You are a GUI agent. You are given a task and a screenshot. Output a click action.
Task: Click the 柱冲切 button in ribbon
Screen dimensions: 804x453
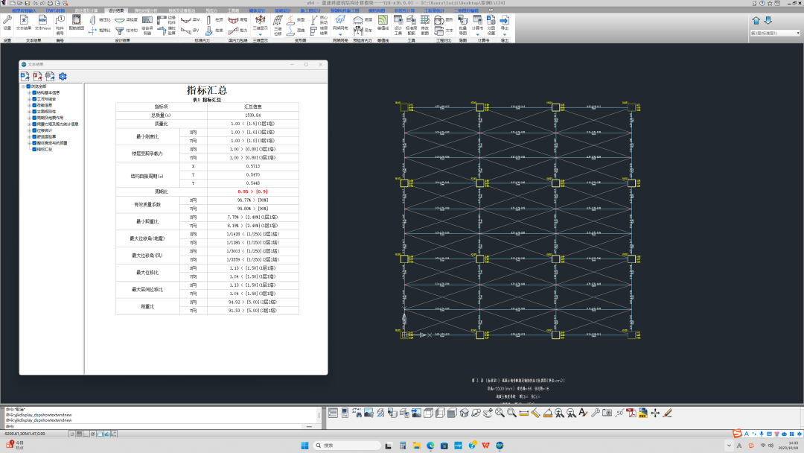[x=126, y=31]
